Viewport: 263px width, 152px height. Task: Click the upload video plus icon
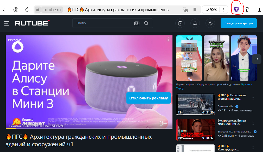point(180,23)
